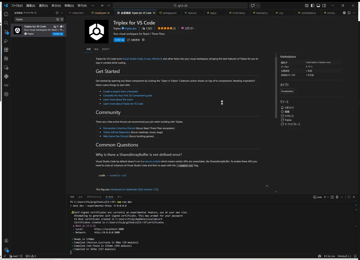Toggle the 自動更新 checkbox

pyautogui.click(x=128, y=40)
